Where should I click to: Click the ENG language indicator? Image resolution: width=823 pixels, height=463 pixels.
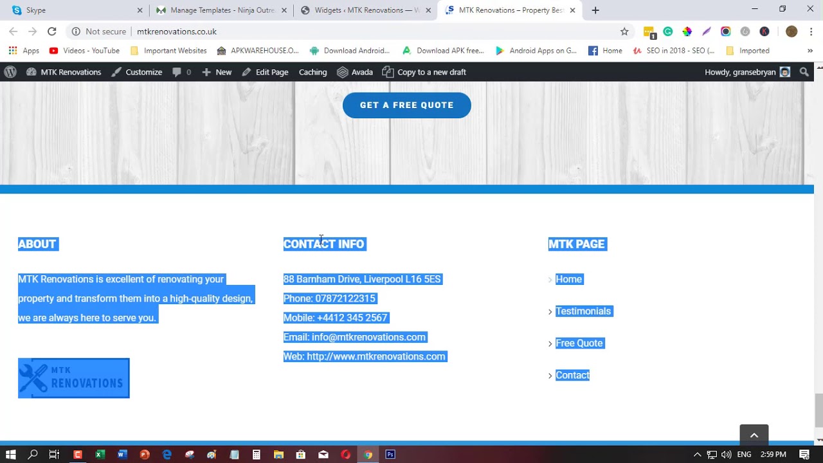pyautogui.click(x=745, y=455)
